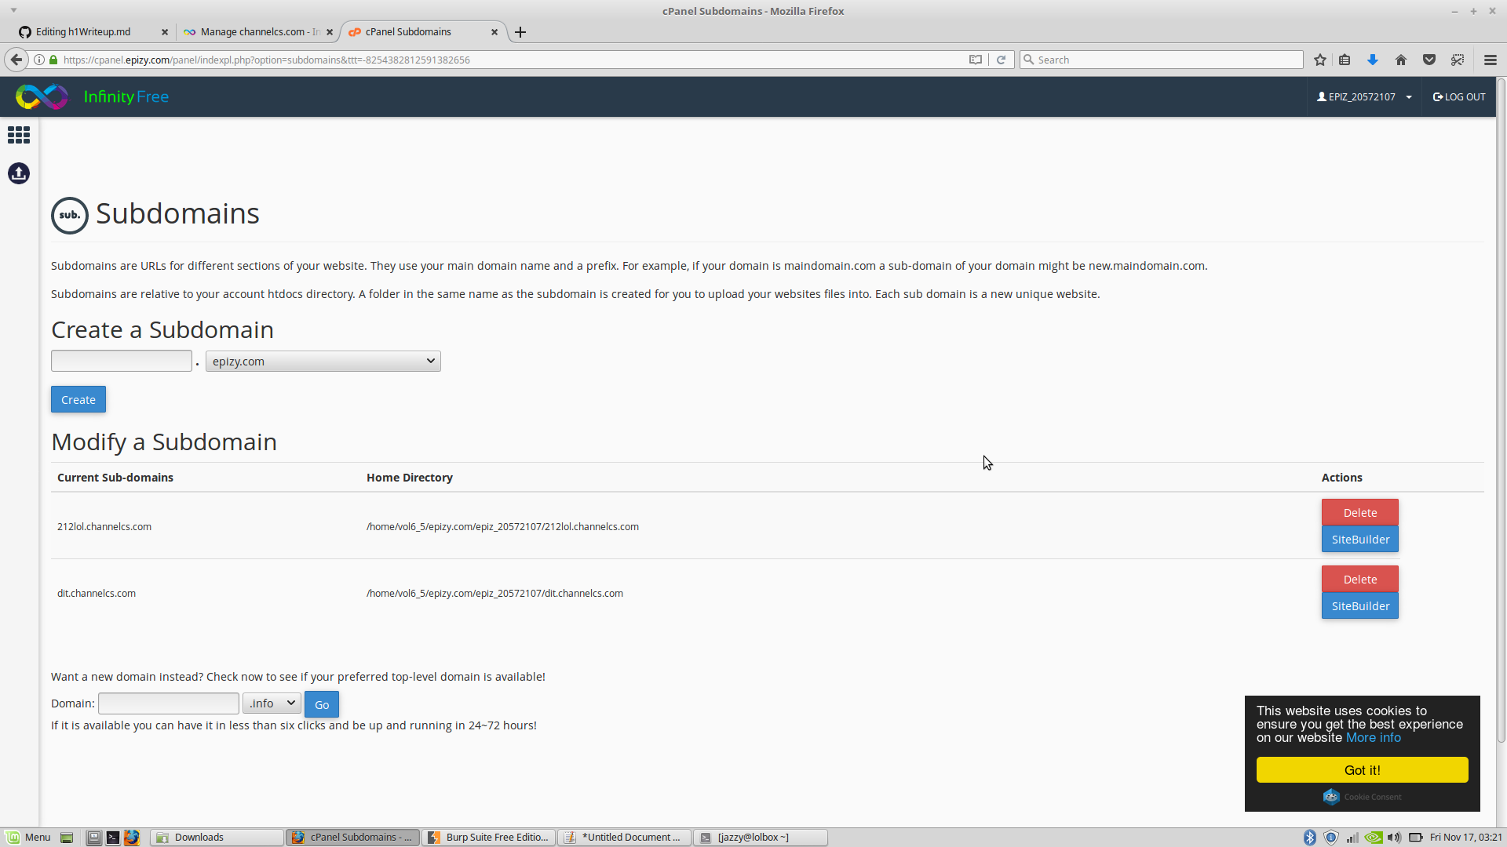Click the dit.channelcs.com subdomain text

tap(97, 593)
